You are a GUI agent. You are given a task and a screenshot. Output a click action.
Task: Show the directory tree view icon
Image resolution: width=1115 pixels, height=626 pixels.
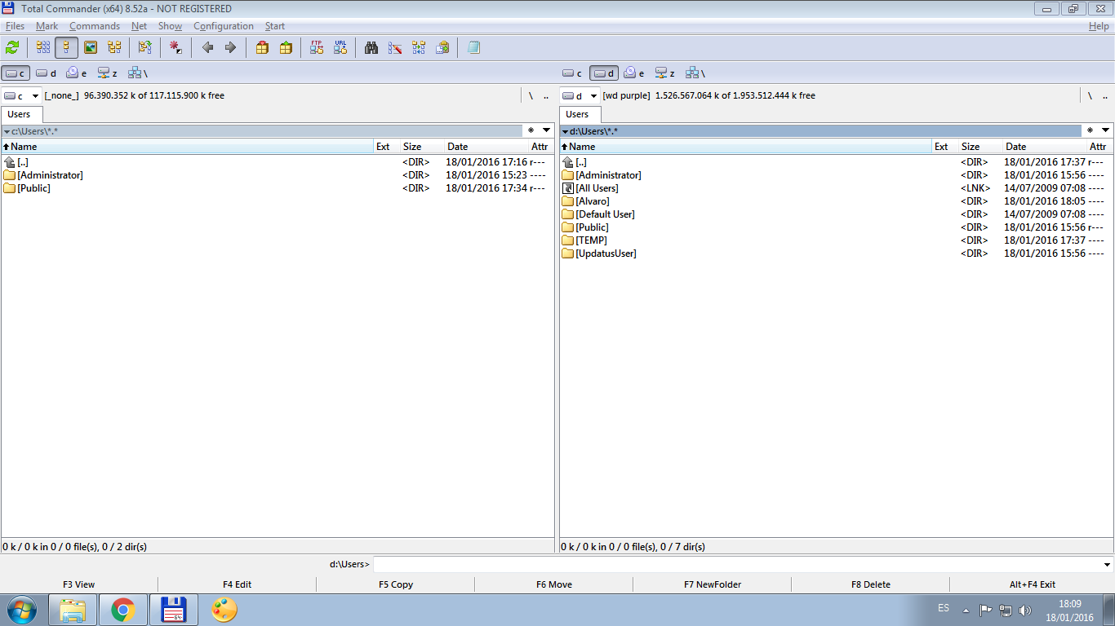coord(114,48)
